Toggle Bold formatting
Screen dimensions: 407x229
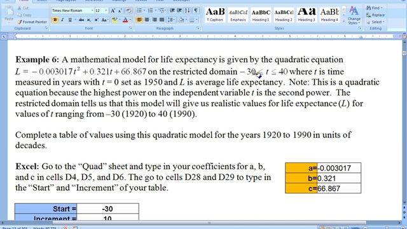[55, 20]
